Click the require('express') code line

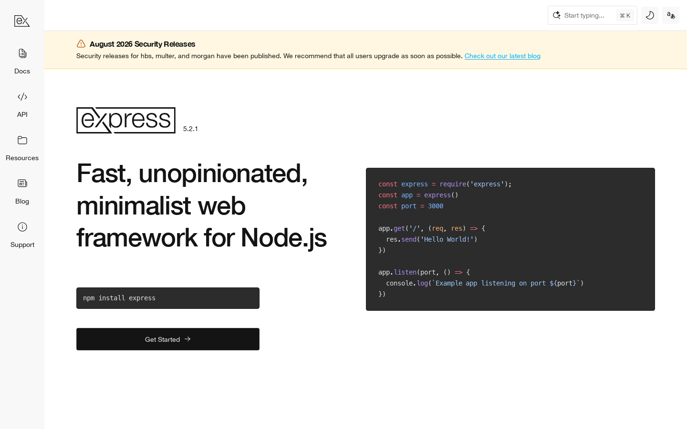pyautogui.click(x=445, y=184)
